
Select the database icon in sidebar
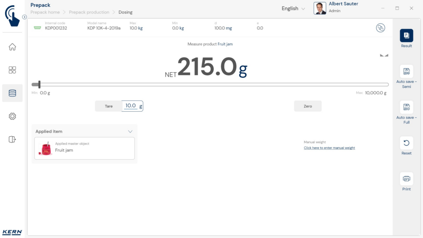coord(12,93)
